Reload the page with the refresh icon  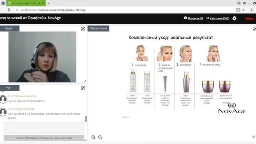(17, 10)
